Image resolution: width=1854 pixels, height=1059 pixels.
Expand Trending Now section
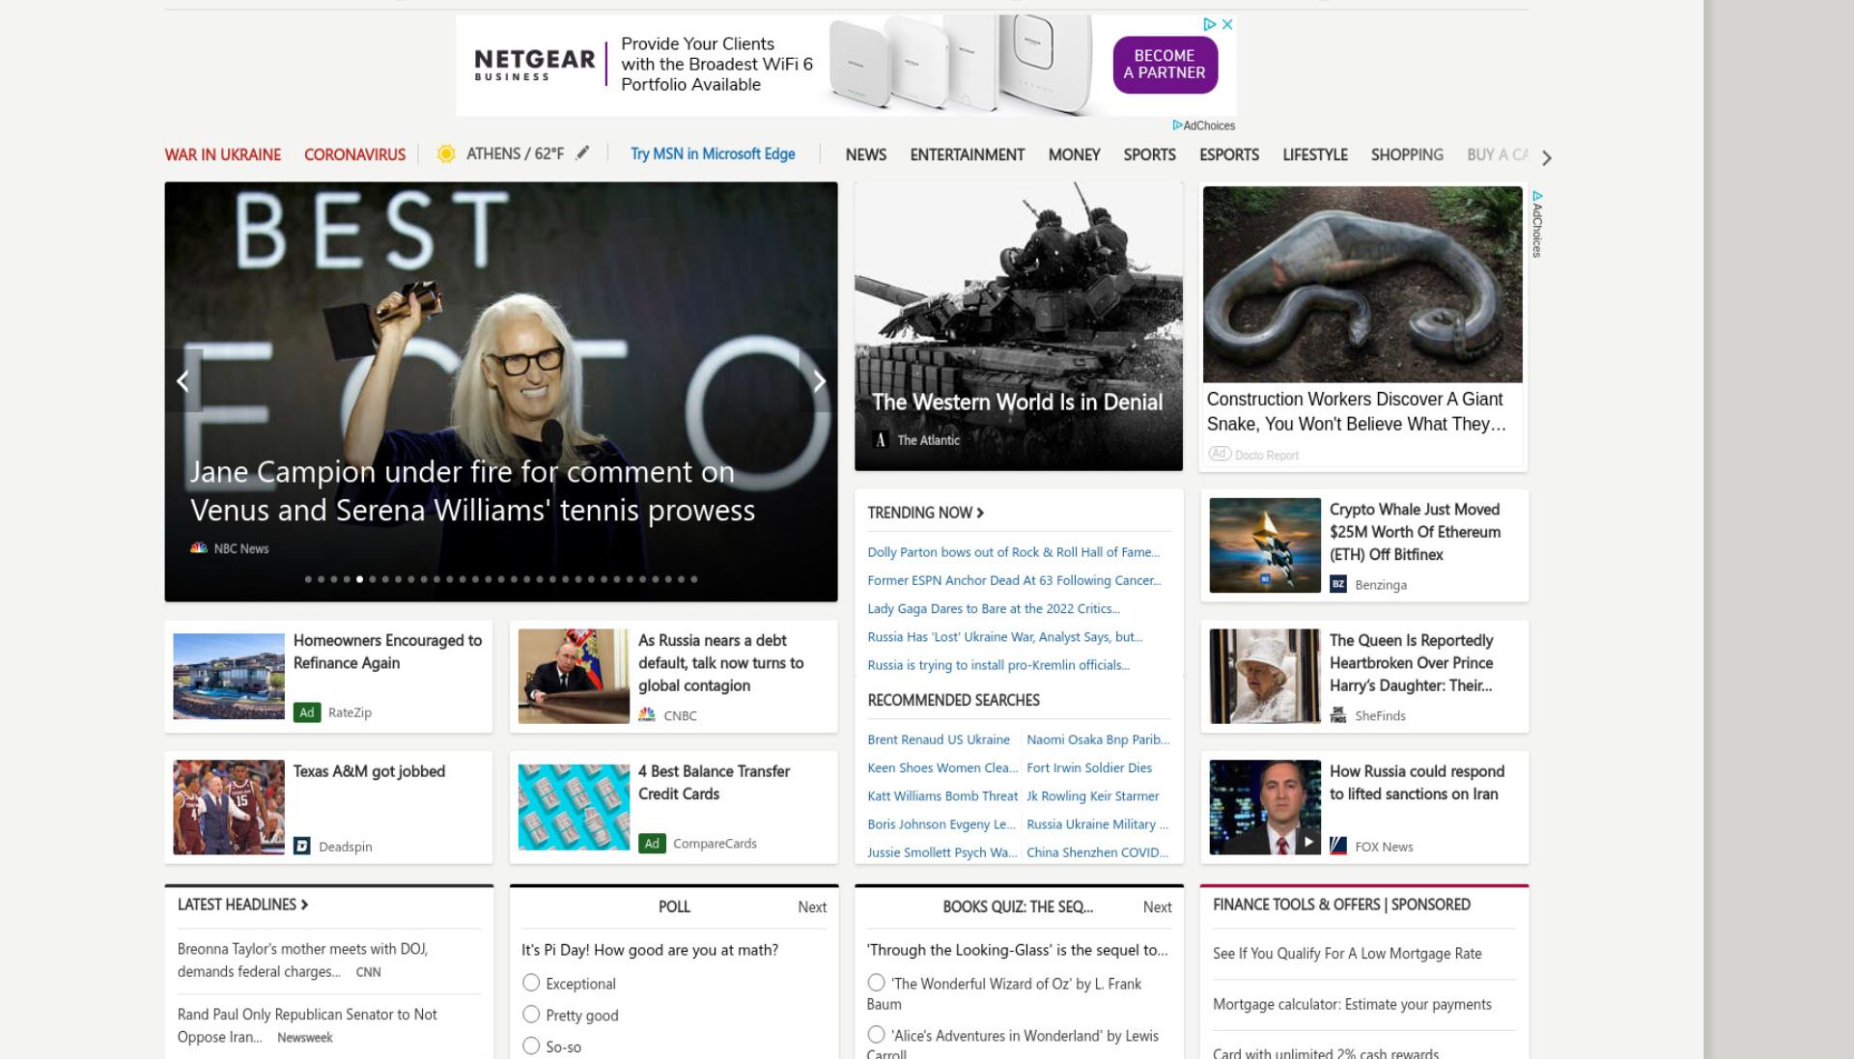coord(925,513)
